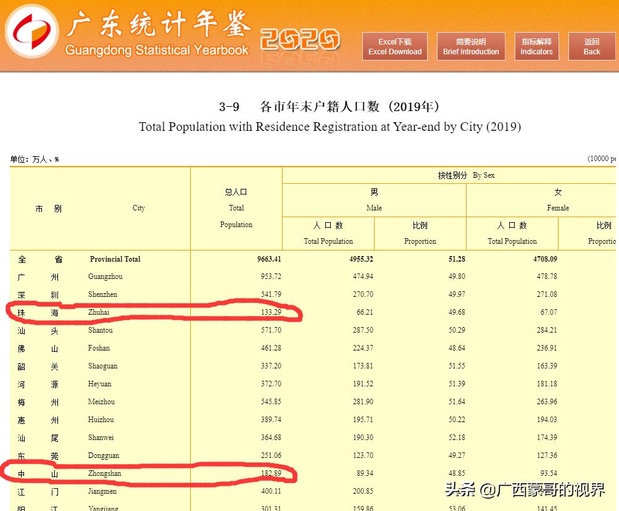Open the Indicators explanation button
The width and height of the screenshot is (619, 511).
tap(536, 46)
